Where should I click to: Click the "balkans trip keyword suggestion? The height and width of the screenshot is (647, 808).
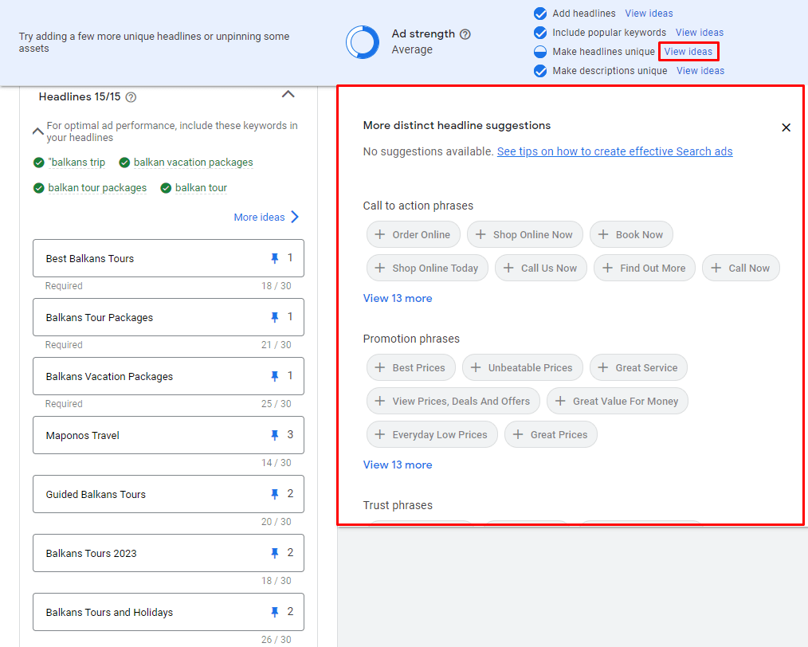pyautogui.click(x=76, y=163)
